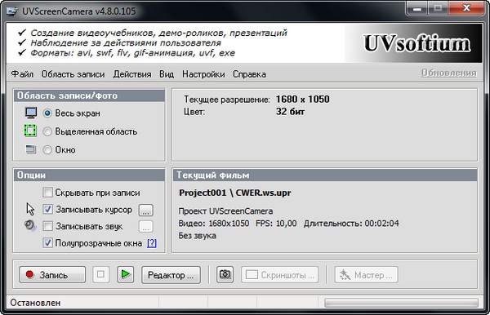Click the Длительность: 00:02:04 text

coord(351,224)
